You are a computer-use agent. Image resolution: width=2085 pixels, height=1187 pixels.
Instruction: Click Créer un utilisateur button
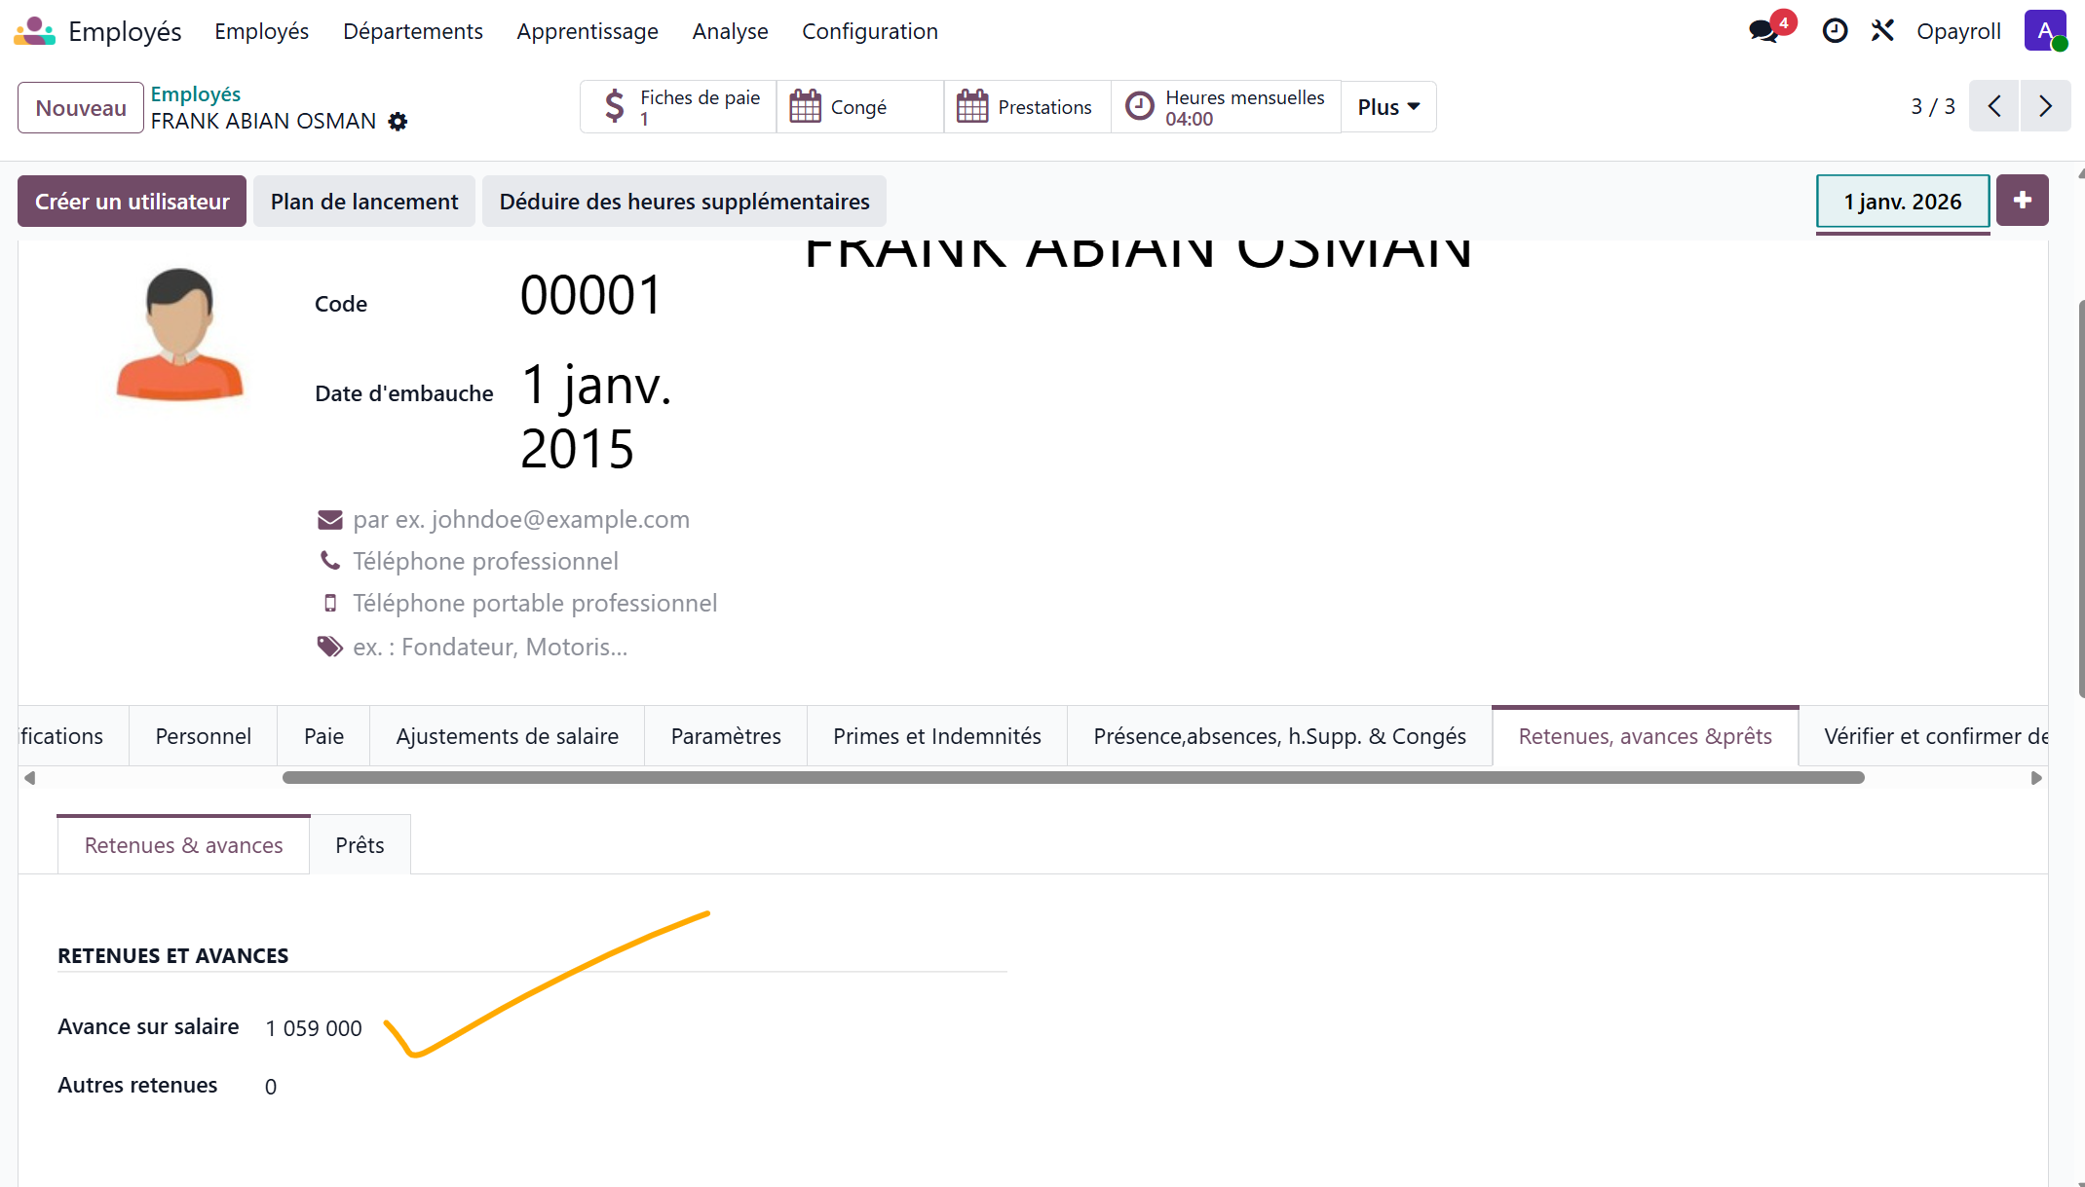pyautogui.click(x=133, y=202)
